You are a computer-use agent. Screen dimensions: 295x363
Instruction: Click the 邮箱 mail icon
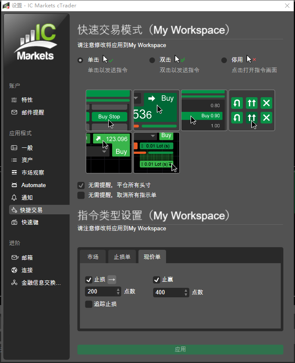[15, 258]
